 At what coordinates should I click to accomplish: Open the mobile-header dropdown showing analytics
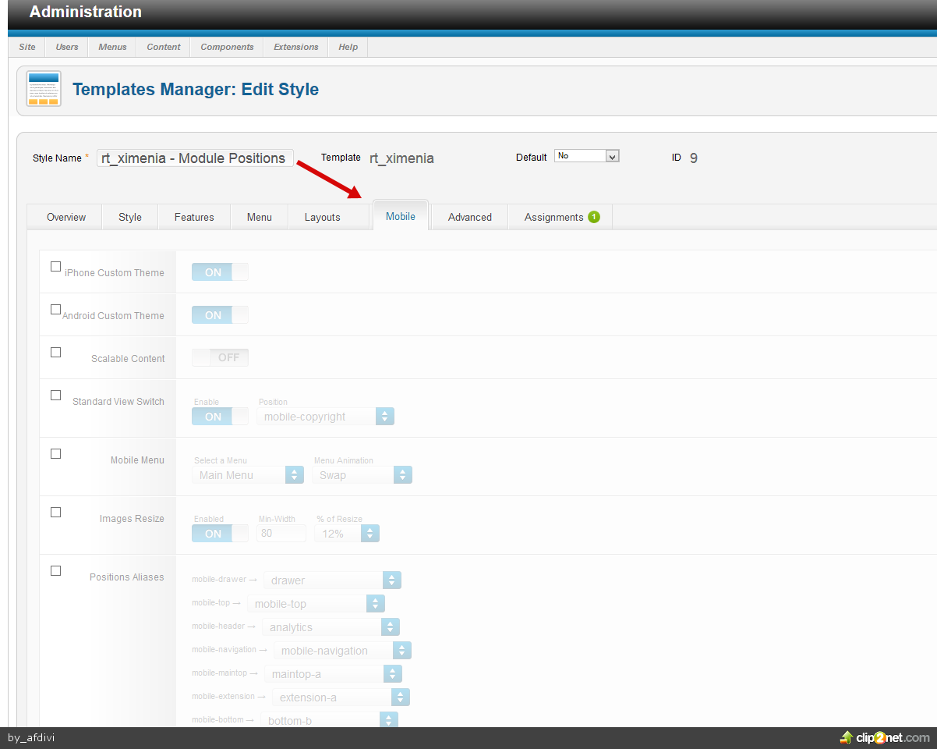coord(331,627)
